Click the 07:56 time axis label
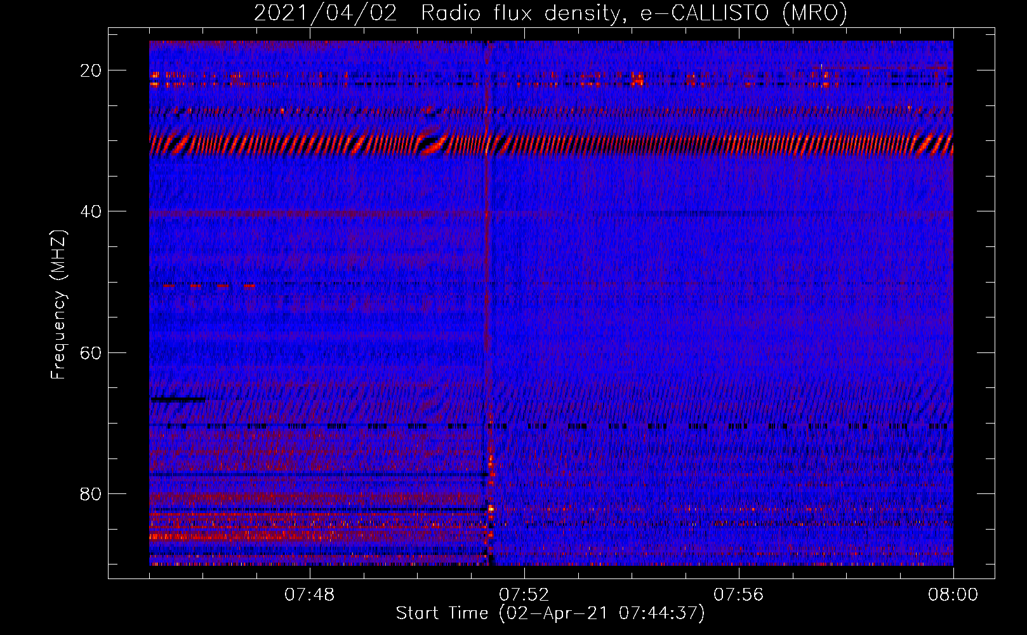 [739, 595]
